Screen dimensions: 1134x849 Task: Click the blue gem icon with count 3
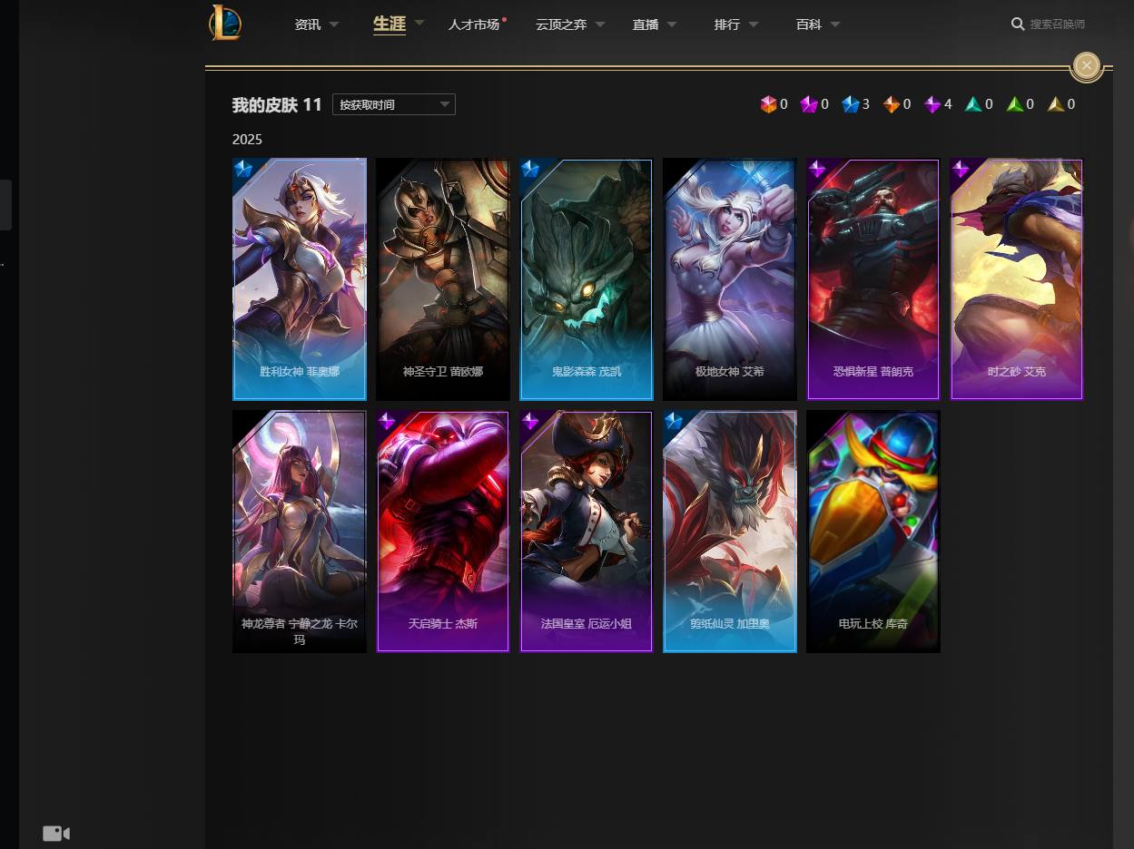point(851,104)
